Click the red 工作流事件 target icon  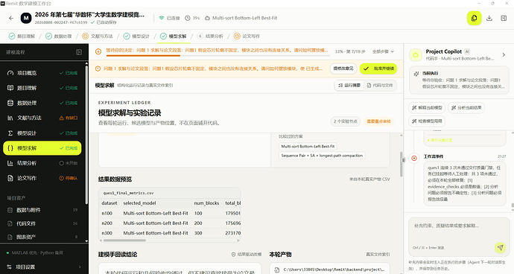pyautogui.click(x=414, y=158)
